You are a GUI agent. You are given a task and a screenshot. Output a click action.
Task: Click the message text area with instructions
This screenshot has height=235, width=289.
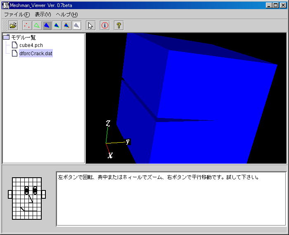(171, 199)
